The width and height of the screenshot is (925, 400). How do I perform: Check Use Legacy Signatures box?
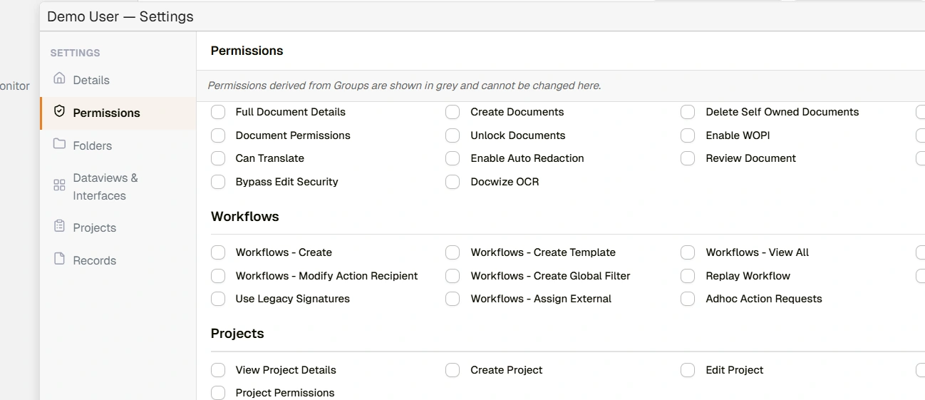pyautogui.click(x=218, y=299)
